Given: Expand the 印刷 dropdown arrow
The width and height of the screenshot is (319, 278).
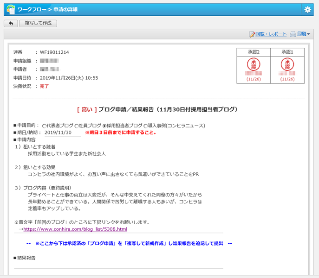Looking at the screenshot, I should coord(309,34).
